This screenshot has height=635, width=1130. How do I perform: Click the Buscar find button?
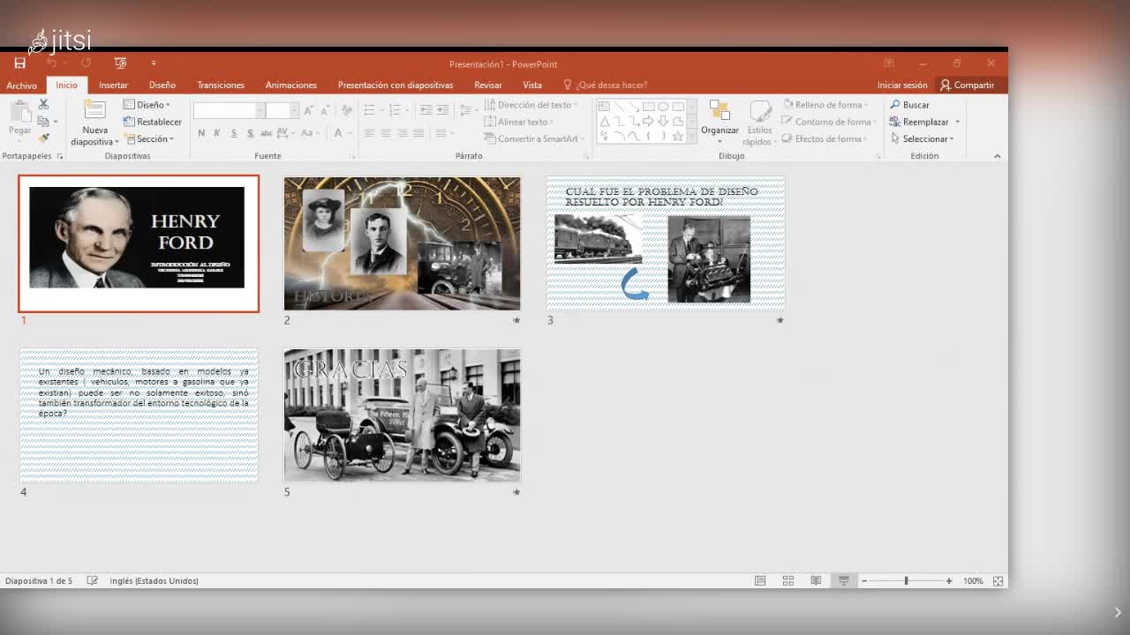(x=909, y=105)
